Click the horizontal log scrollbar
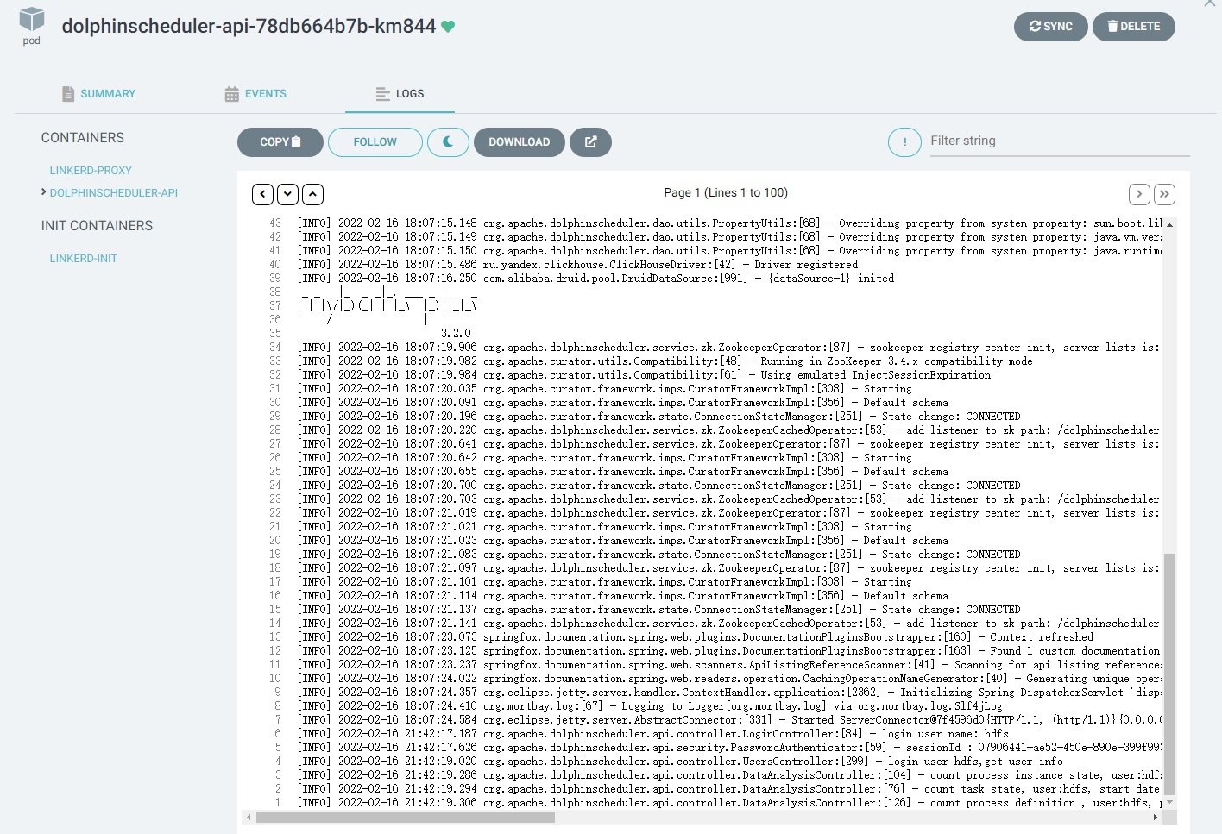1222x834 pixels. 406,817
